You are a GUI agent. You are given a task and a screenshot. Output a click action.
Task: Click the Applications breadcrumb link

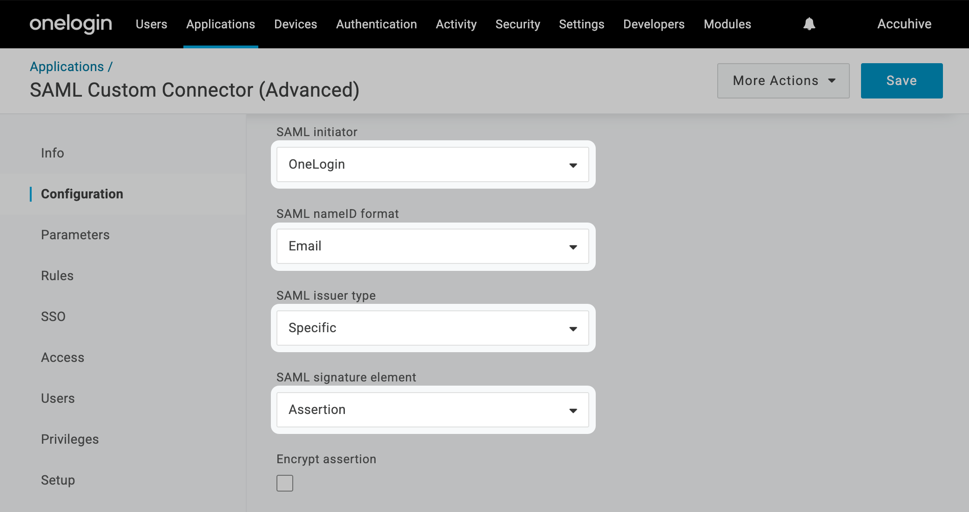[x=67, y=66]
